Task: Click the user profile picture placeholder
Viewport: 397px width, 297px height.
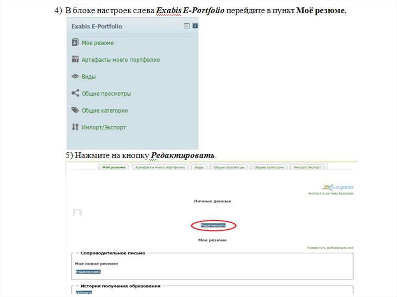Action: 78,213
